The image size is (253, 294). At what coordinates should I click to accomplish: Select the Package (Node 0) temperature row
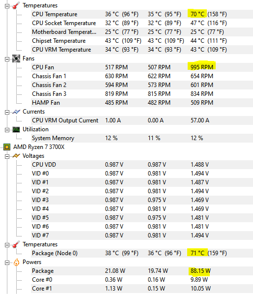(142, 253)
